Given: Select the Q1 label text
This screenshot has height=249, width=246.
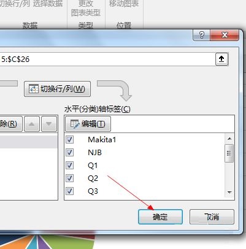Looking at the screenshot, I should tap(93, 166).
